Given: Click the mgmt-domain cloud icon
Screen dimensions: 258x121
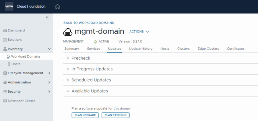Looking at the screenshot, I should pyautogui.click(x=68, y=32).
